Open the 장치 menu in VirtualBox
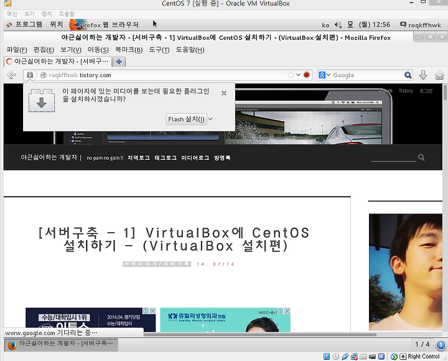 [x=47, y=14]
